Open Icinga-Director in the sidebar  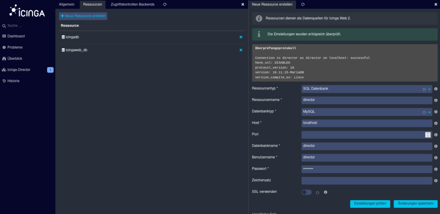click(x=19, y=70)
